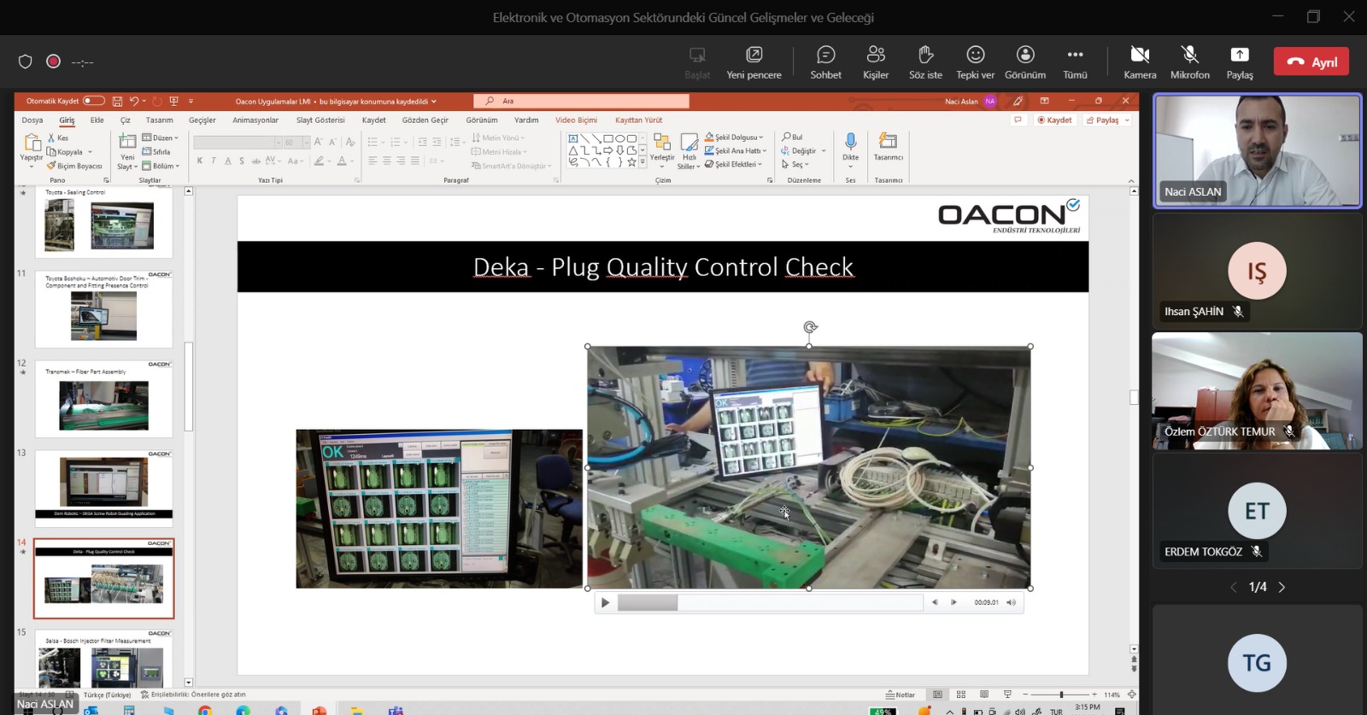
Task: Open Yeni pencere pop-out
Action: [754, 62]
